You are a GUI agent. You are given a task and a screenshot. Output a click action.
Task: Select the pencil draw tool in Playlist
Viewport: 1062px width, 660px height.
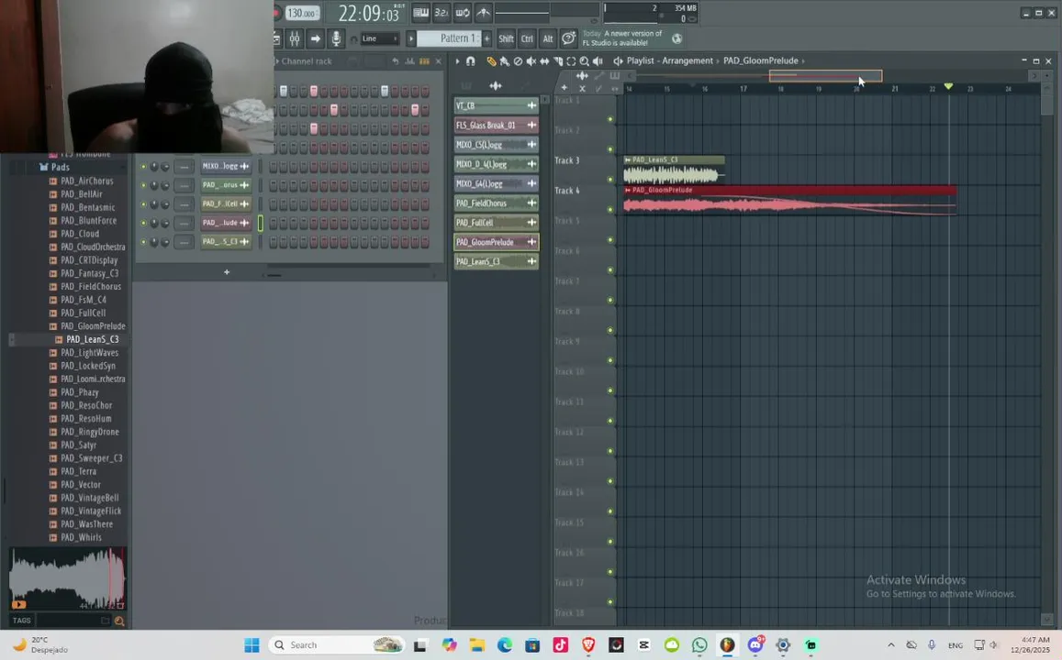[491, 60]
